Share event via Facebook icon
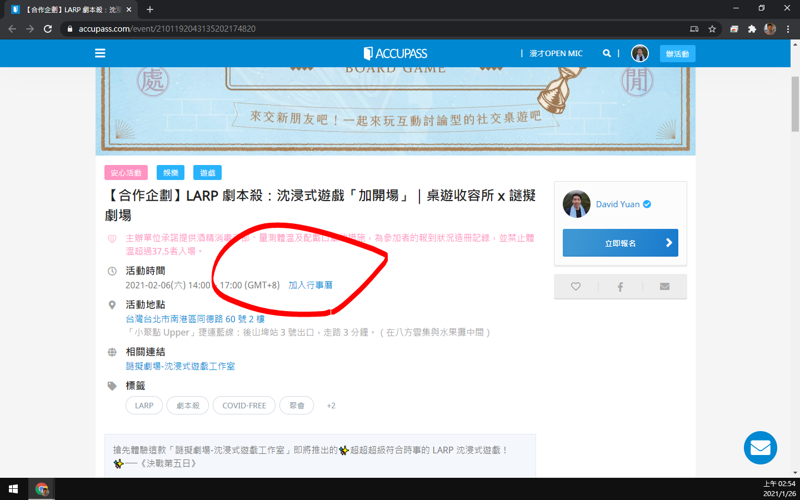 click(620, 287)
